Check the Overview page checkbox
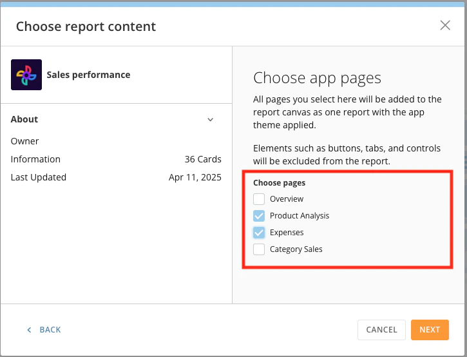This screenshot has height=357, width=467. (x=259, y=199)
